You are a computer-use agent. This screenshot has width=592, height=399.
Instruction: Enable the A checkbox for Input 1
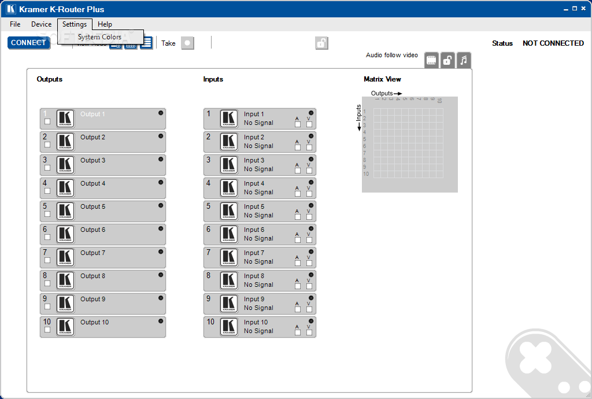coord(298,124)
